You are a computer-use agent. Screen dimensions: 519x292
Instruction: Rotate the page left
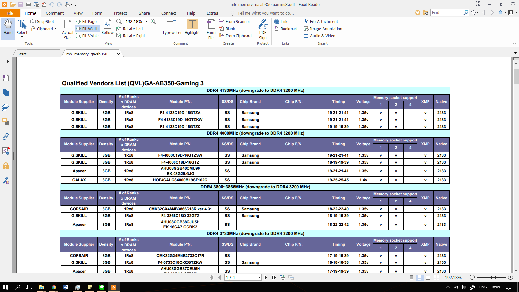[130, 29]
